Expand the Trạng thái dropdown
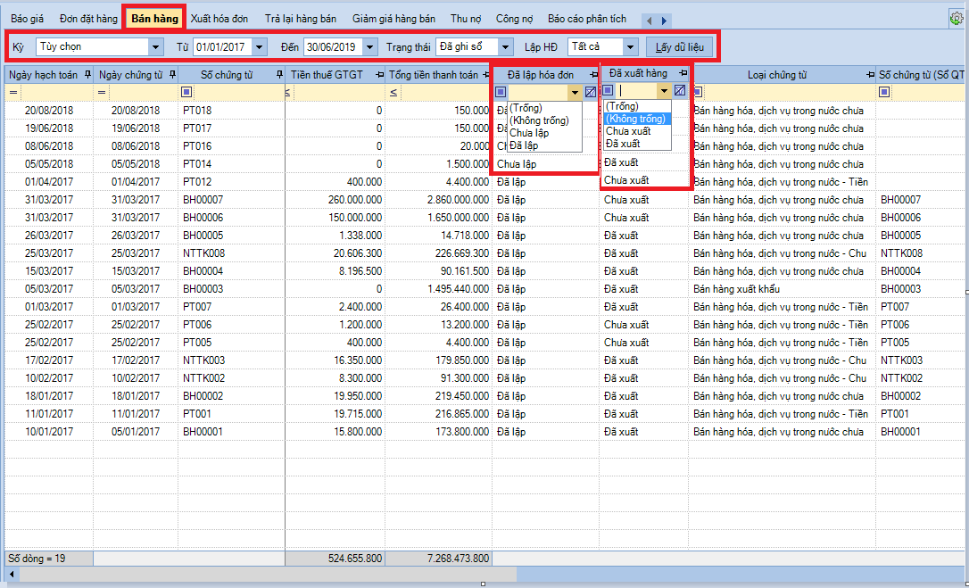This screenshot has height=588, width=969. tap(506, 46)
